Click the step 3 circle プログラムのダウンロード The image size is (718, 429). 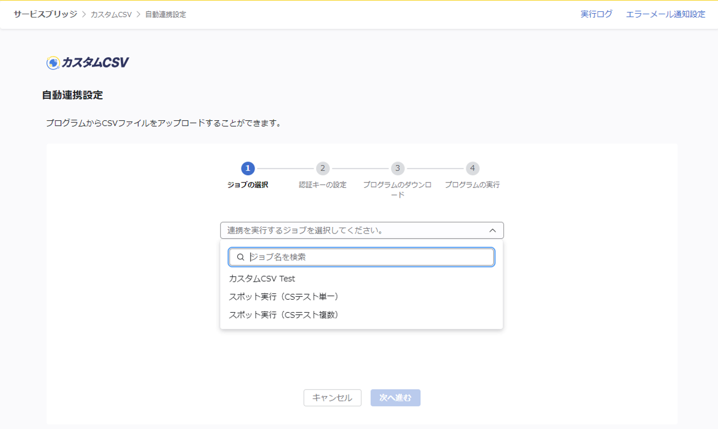coord(397,169)
